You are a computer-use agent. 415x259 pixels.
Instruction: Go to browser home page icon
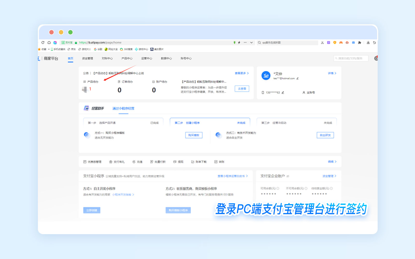(x=49, y=42)
